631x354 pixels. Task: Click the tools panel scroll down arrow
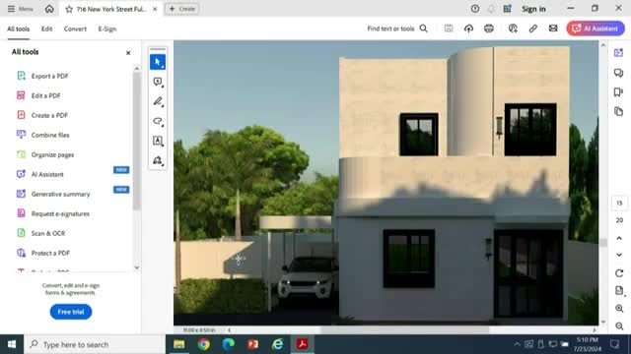[137, 267]
